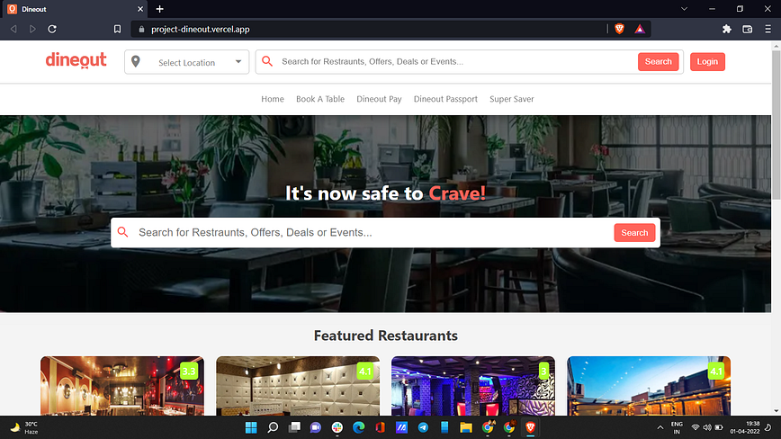
Task: Open the Select Location dropdown
Action: click(x=187, y=62)
